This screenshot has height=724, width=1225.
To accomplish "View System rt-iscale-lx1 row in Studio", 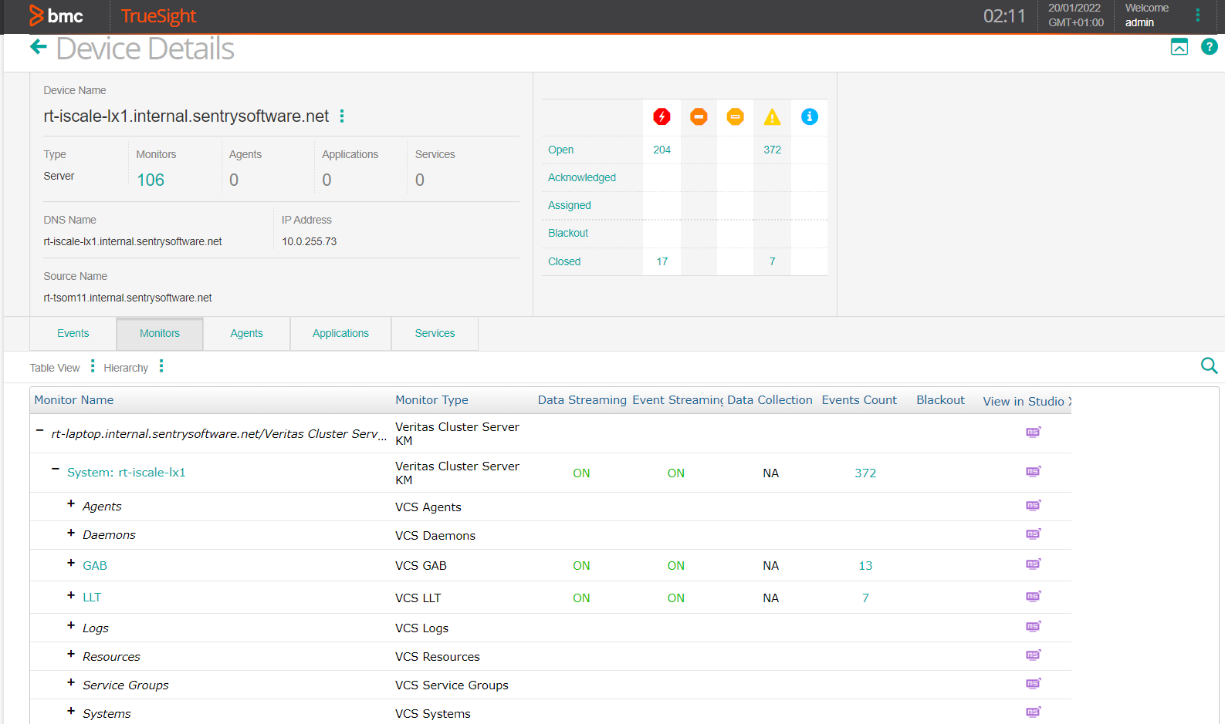I will (x=1033, y=471).
